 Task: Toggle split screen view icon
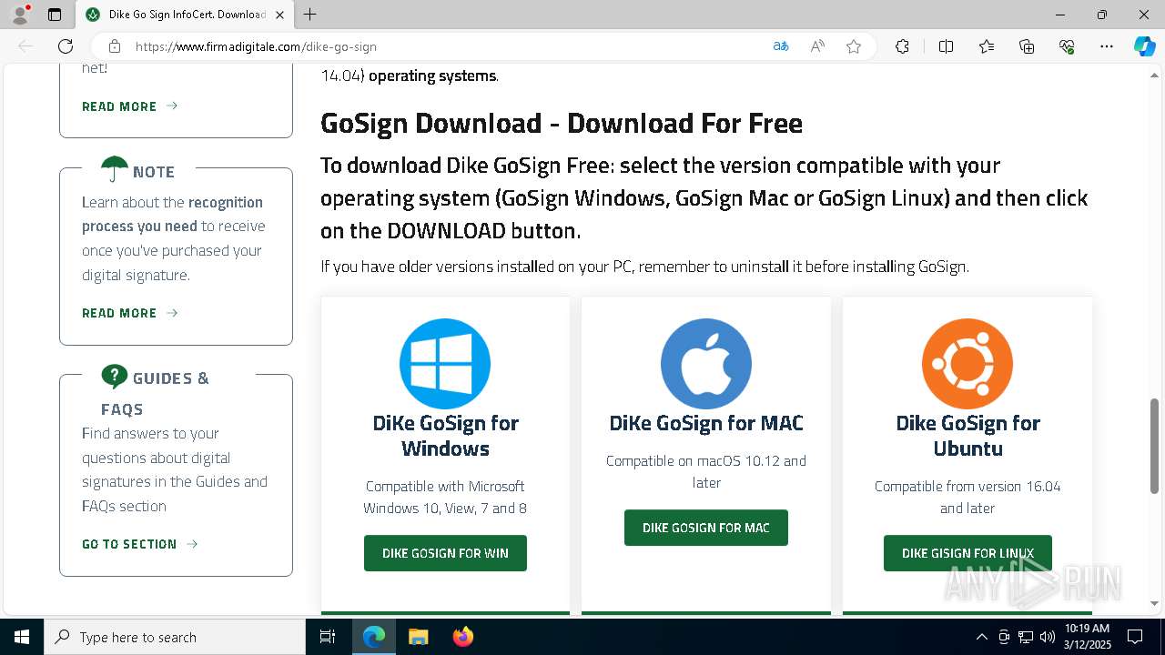[x=946, y=46]
